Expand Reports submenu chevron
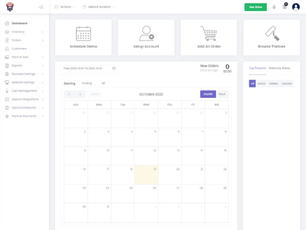The image size is (306, 230). 43,66
